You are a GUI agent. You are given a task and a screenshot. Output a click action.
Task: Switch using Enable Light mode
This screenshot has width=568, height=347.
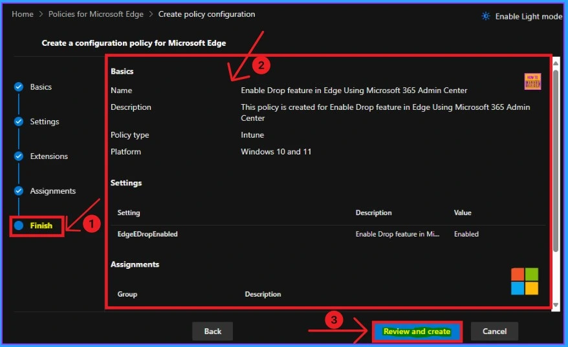coord(529,16)
